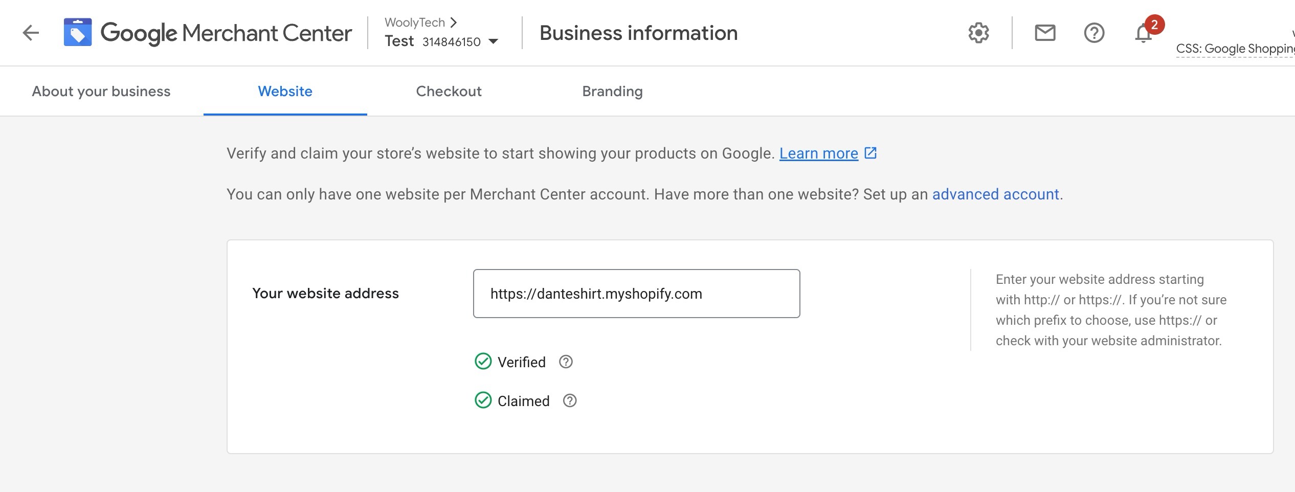This screenshot has width=1295, height=492.
Task: Click the external link icon after Learn more
Action: point(870,153)
